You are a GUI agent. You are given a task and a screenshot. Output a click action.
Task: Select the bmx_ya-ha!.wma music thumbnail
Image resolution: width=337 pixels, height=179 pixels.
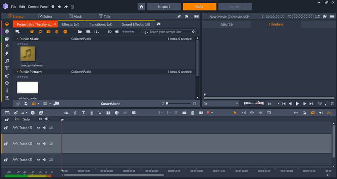coord(28,54)
